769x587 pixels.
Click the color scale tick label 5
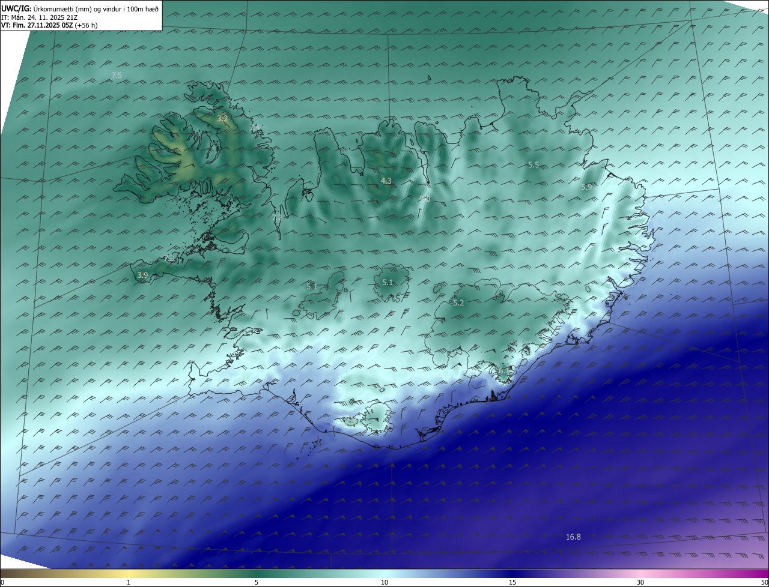257,582
